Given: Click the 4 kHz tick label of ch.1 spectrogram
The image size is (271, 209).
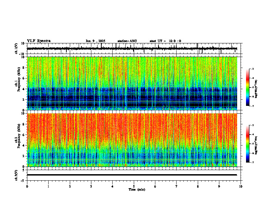Looking at the screenshot, I should (24, 89).
